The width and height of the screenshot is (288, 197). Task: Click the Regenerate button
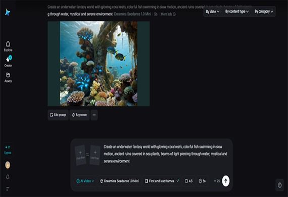click(x=79, y=115)
